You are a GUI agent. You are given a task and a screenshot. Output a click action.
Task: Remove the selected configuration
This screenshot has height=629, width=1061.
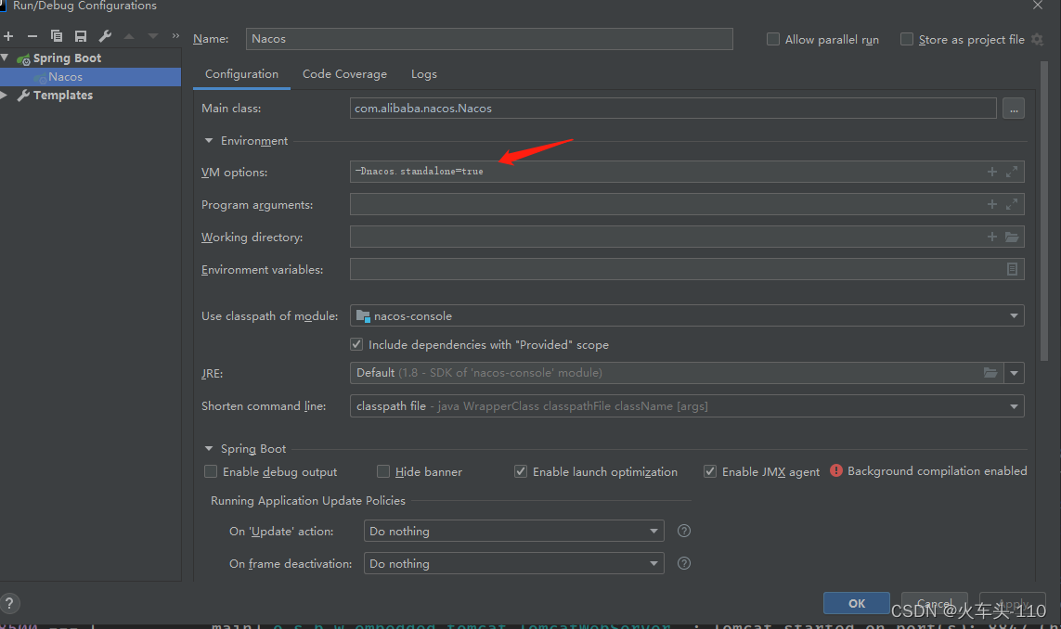coord(32,36)
